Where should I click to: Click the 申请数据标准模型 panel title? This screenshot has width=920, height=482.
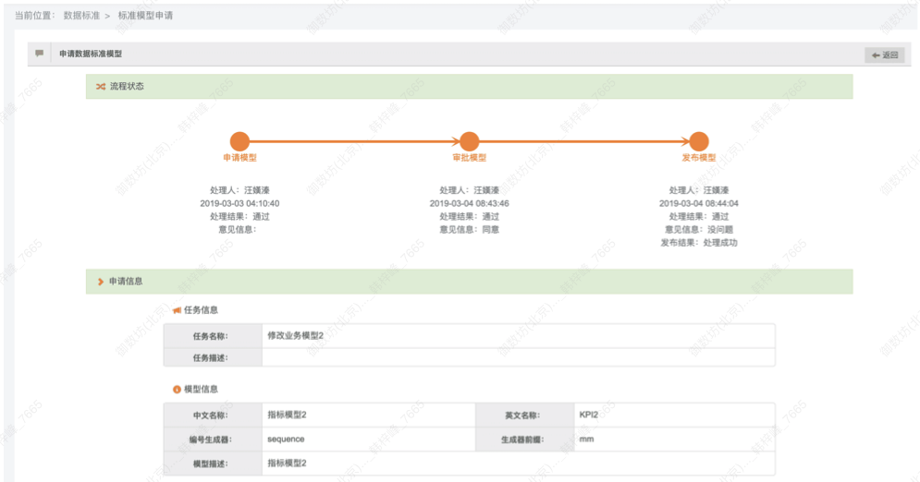click(91, 54)
